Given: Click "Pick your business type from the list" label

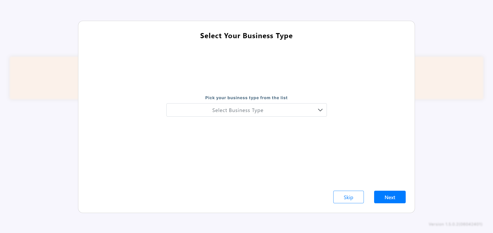Looking at the screenshot, I should [246, 98].
